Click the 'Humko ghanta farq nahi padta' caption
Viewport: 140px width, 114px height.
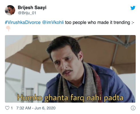tap(70, 98)
